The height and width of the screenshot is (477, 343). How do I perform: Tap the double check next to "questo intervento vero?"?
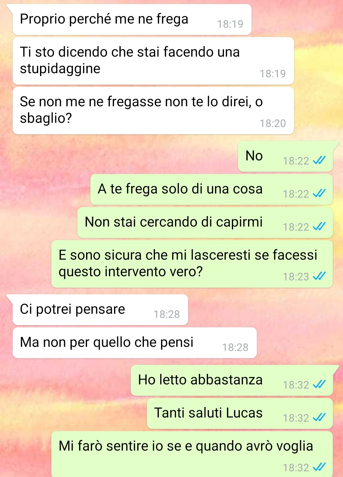click(319, 276)
